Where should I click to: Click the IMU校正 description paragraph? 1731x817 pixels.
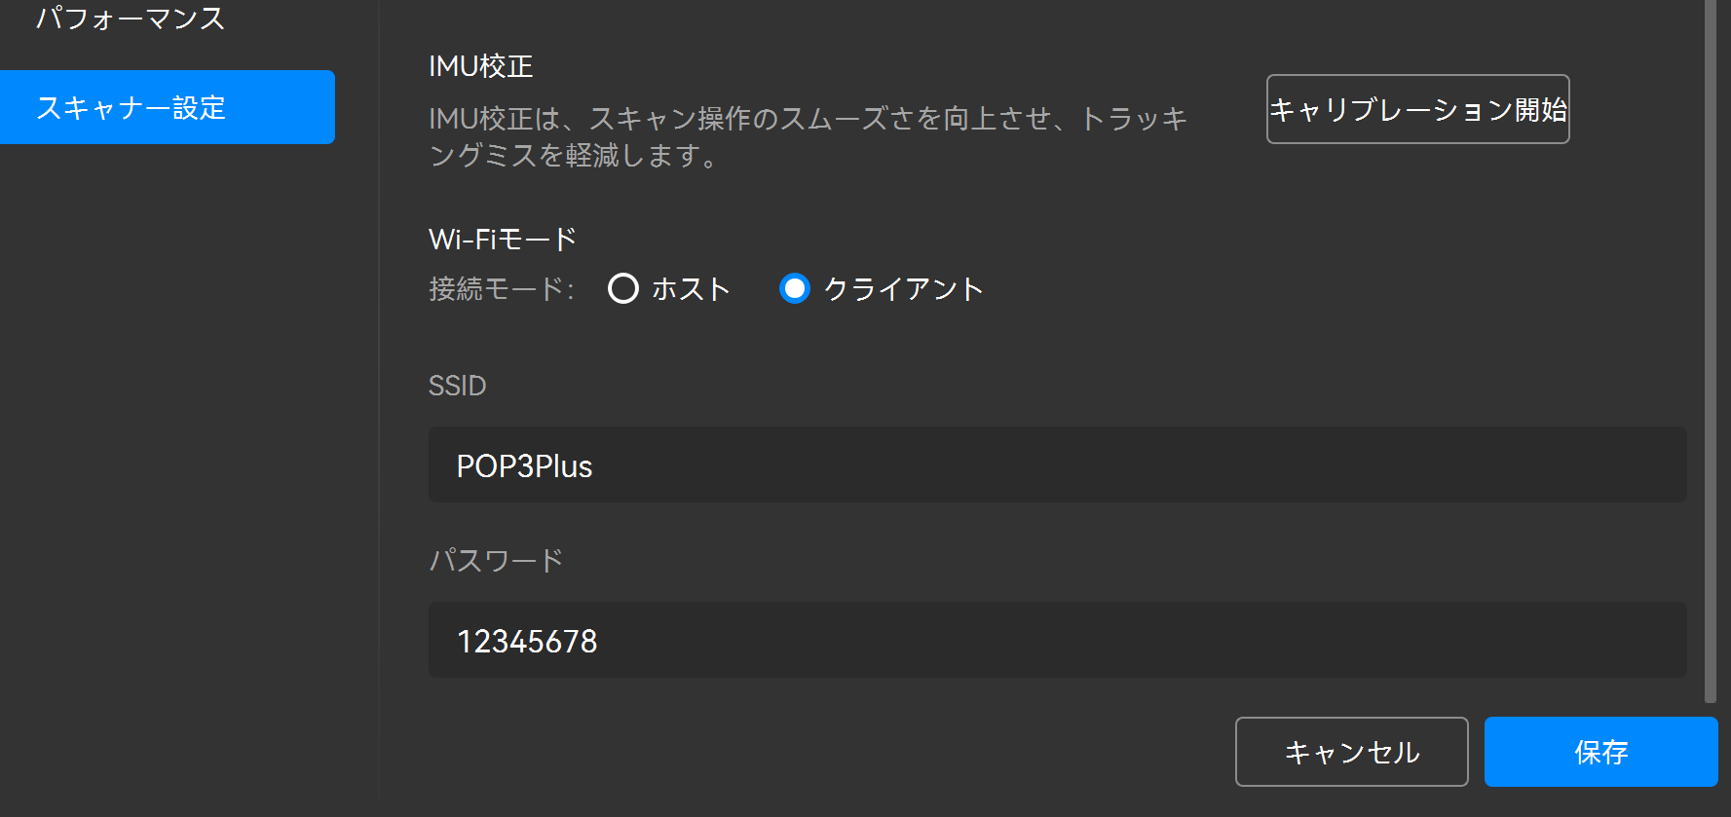807,136
